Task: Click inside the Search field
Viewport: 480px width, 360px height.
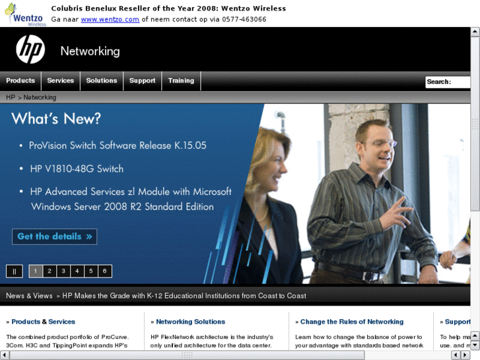Action: 448,82
